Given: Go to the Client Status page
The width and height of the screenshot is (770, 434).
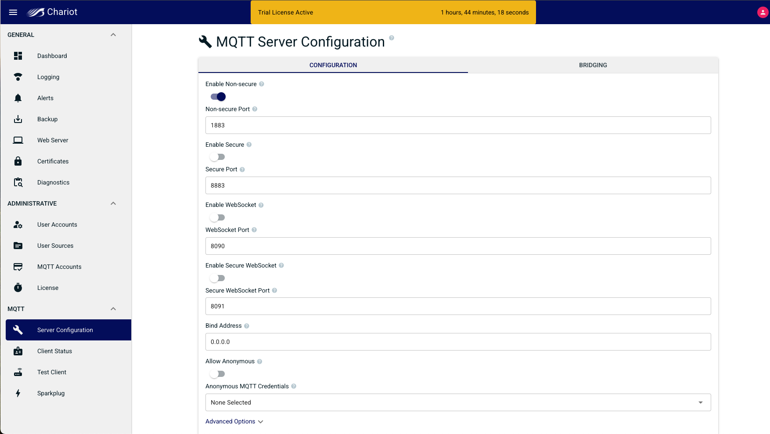Looking at the screenshot, I should click(x=54, y=351).
